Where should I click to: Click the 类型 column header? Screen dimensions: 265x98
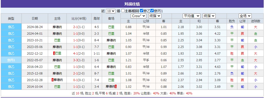pyautogui.click(x=11, y=19)
